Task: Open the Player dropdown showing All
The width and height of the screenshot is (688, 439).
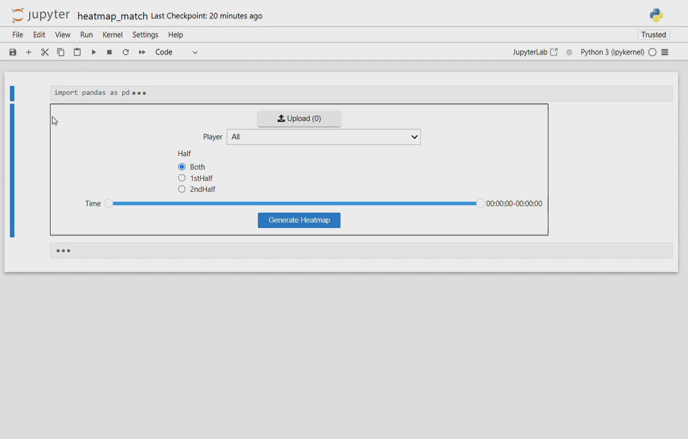Action: [323, 137]
